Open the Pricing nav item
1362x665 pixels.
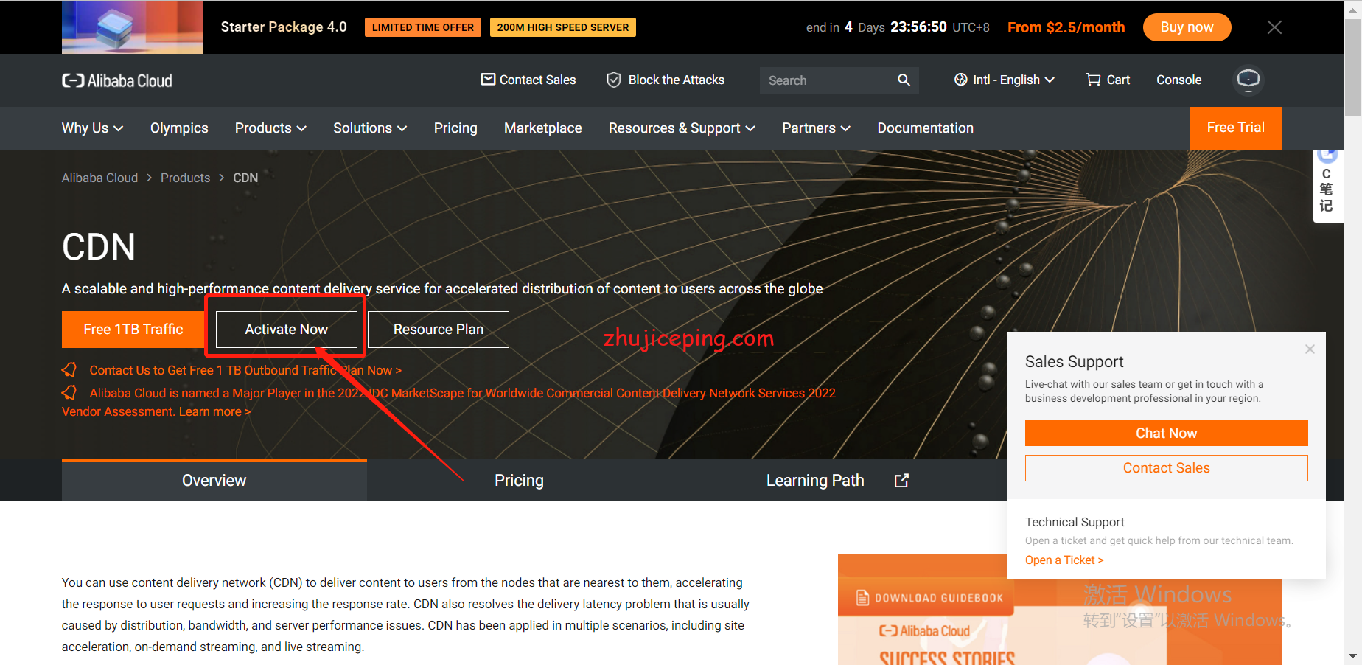[455, 128]
